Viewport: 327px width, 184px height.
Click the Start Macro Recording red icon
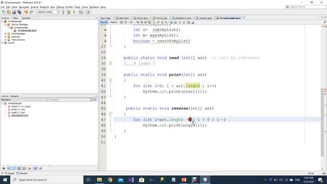point(180,22)
